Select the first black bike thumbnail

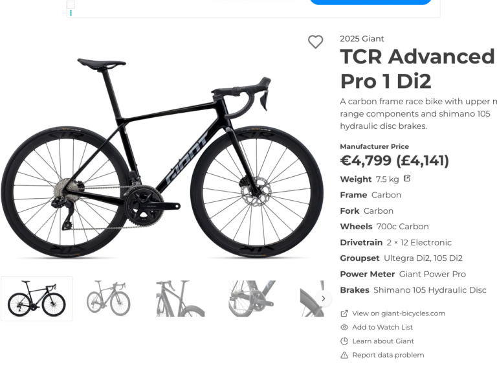tap(37, 299)
